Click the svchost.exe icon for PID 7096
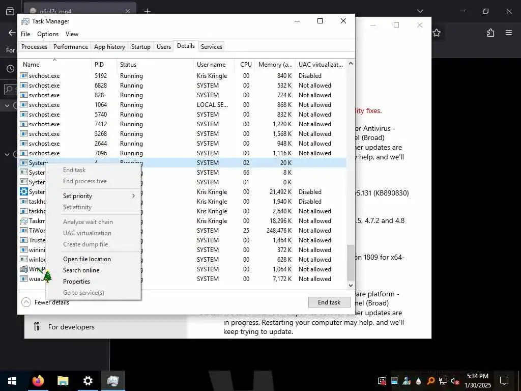 (x=23, y=153)
